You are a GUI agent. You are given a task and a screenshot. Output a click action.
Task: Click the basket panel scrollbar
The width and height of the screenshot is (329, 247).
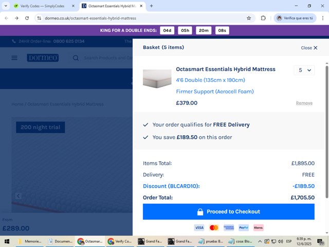(x=327, y=132)
